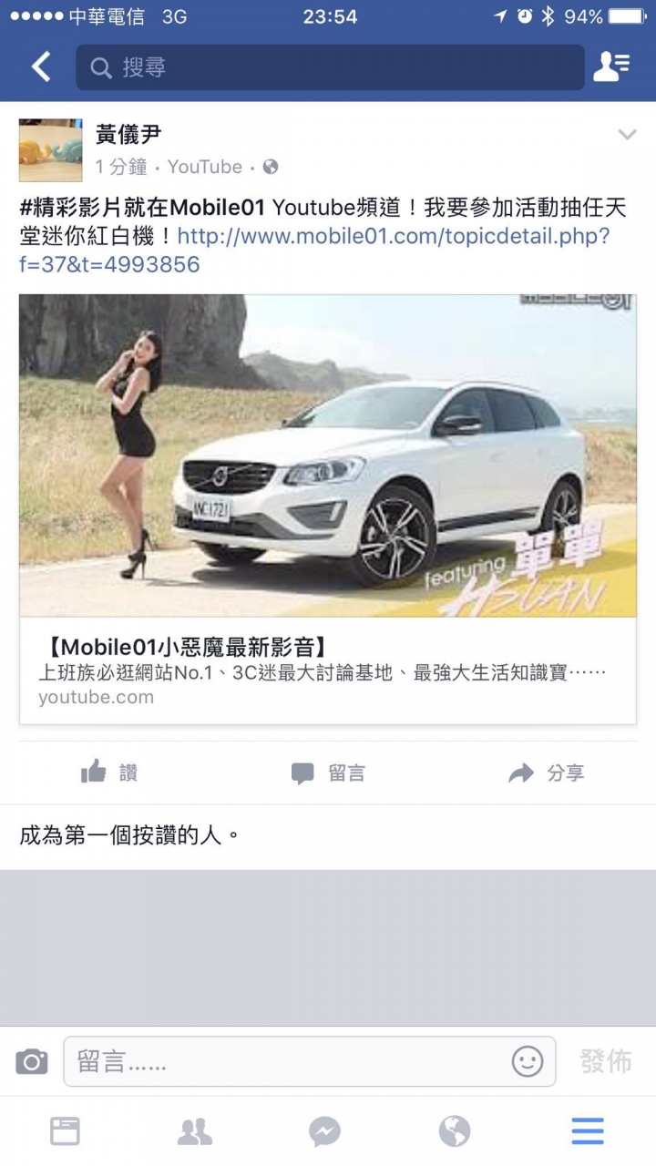Tap the 發佈 post button
Viewport: 656px width, 1166px height.
(x=606, y=1061)
